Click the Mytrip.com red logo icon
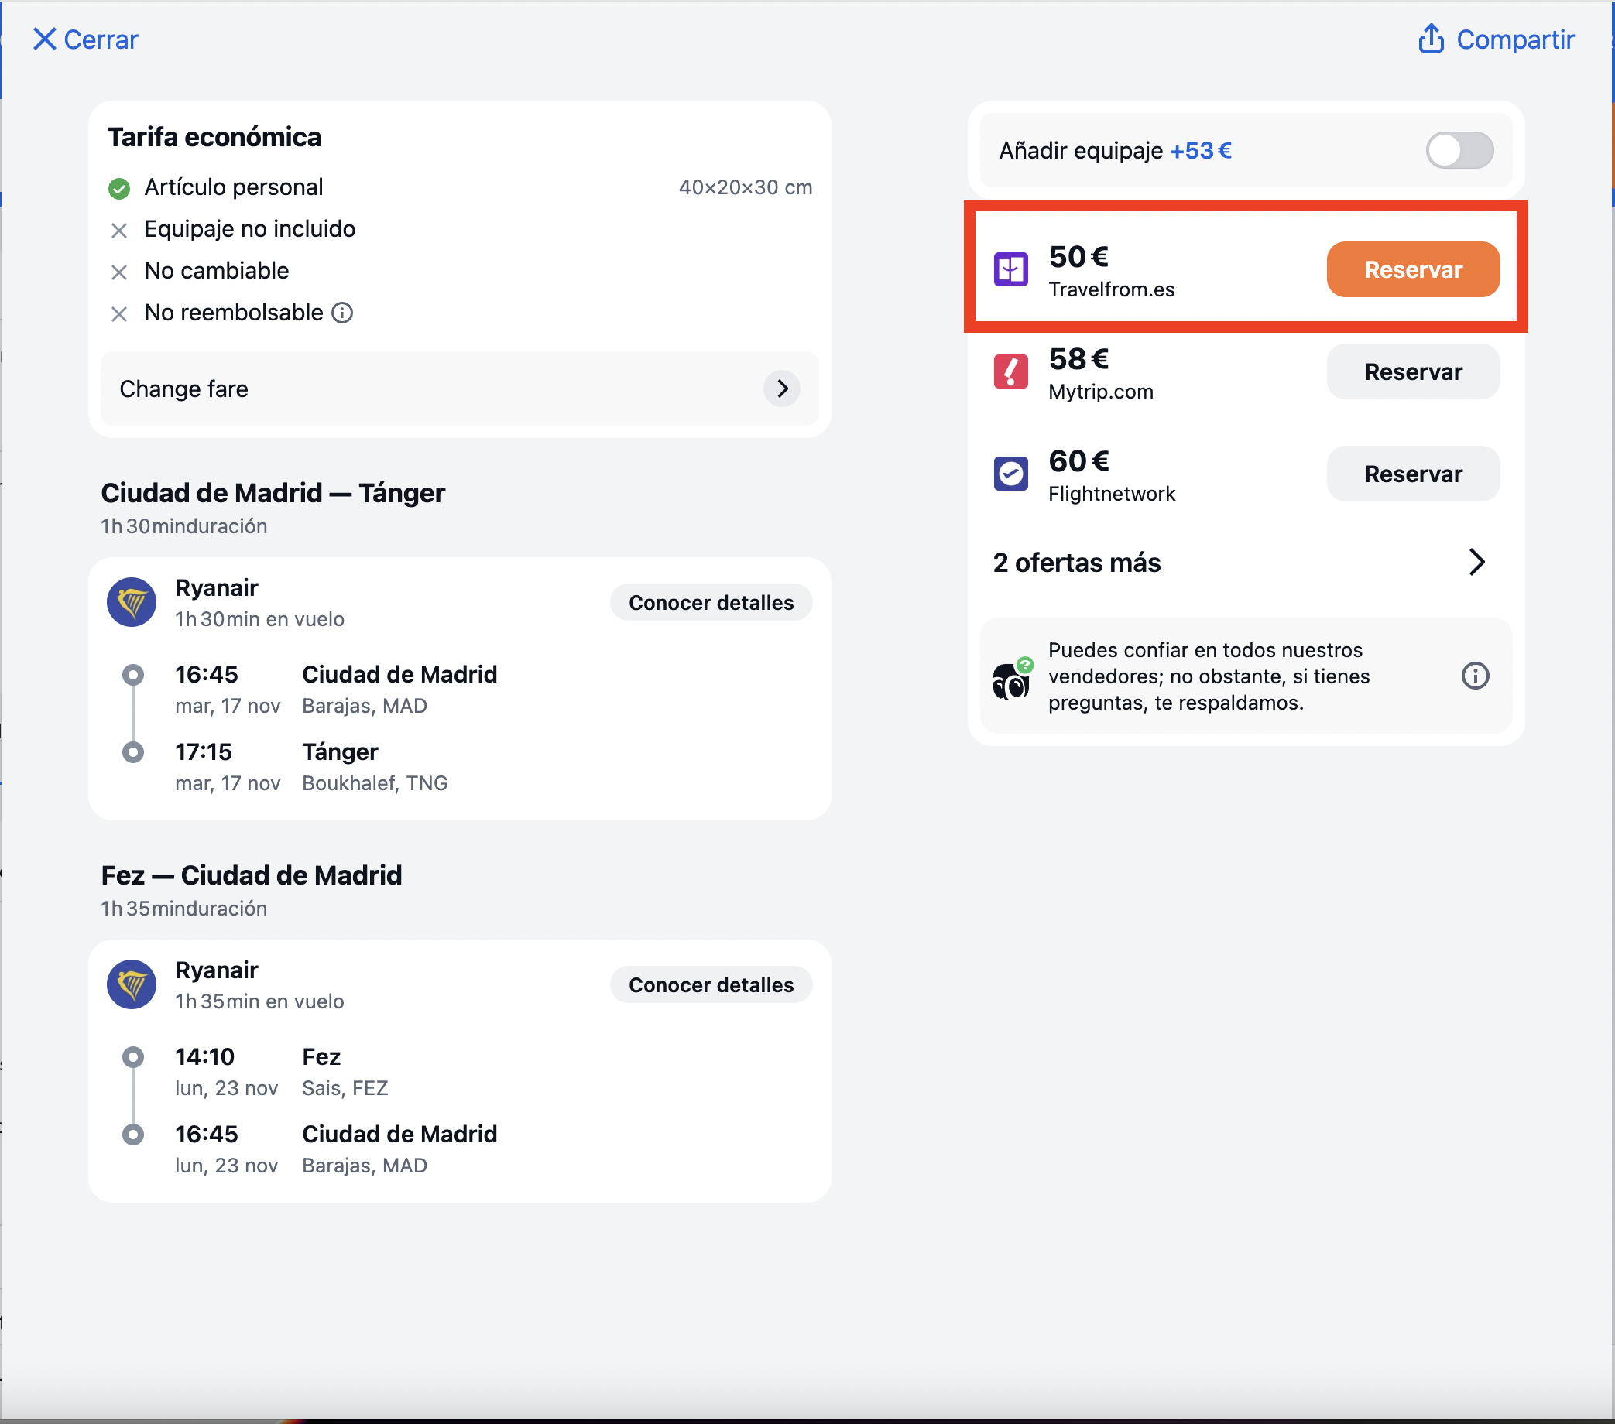The image size is (1615, 1424). [1010, 371]
